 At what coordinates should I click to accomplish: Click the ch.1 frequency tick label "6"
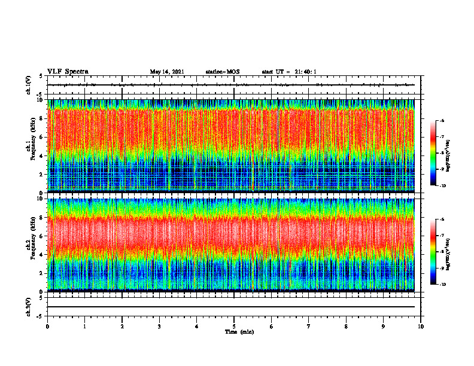(41, 137)
